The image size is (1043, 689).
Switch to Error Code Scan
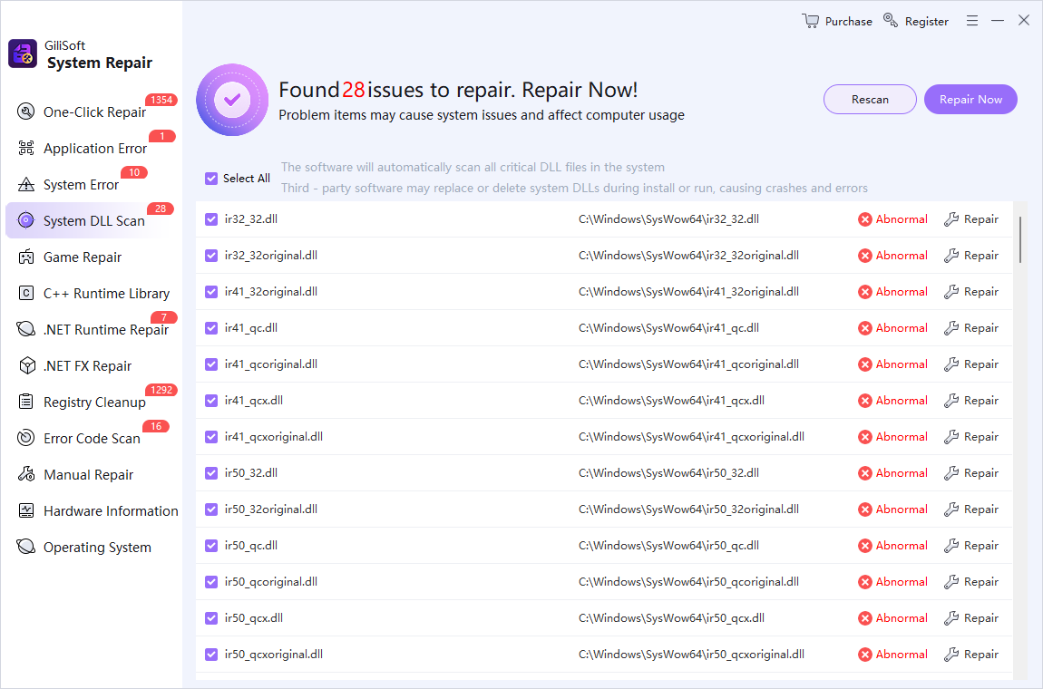pyautogui.click(x=92, y=438)
